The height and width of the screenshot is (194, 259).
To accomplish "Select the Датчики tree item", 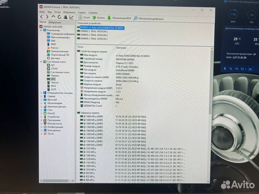I will pos(54,58).
